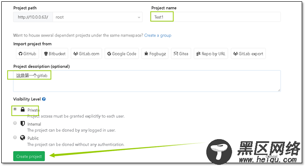The image size is (306, 167).
Task: Import project from Gitea
Action: [181, 54]
